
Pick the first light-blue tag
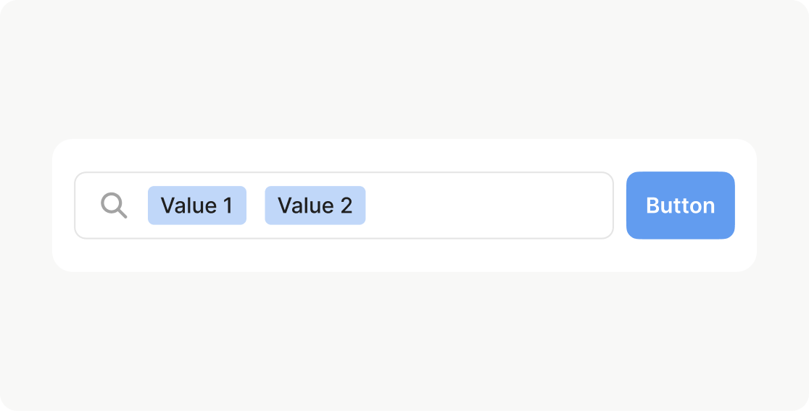[197, 205]
